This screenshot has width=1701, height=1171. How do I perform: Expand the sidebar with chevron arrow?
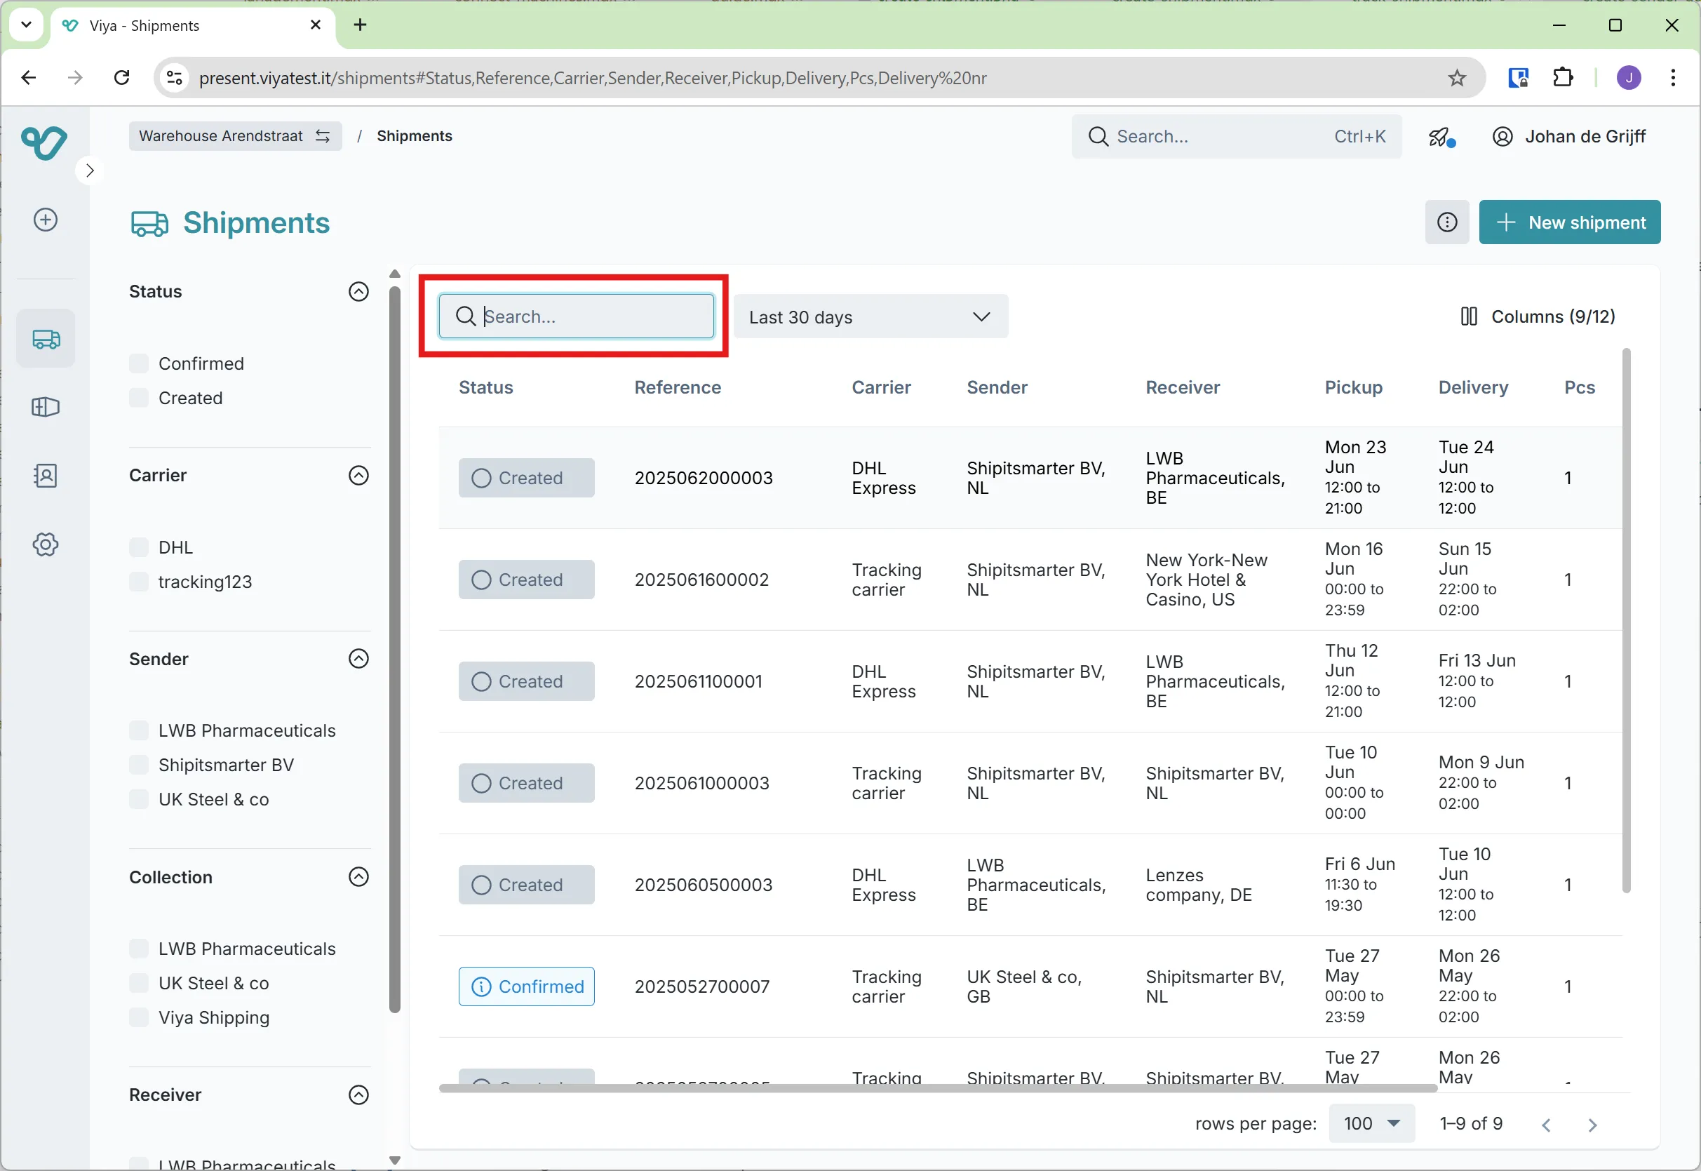(90, 171)
